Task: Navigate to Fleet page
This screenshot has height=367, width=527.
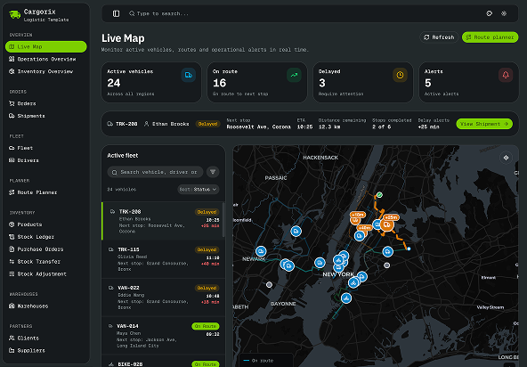Action: (46, 148)
